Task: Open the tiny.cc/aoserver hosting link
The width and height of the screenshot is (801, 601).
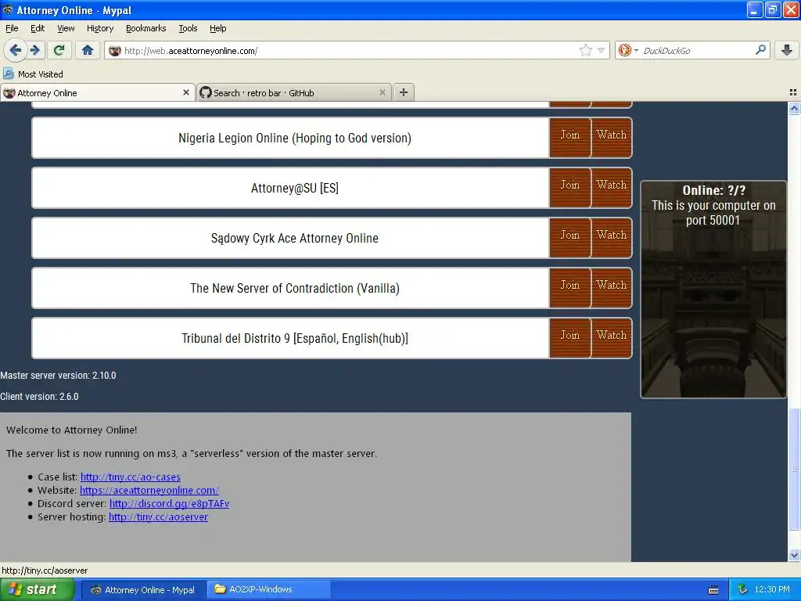Action: (158, 516)
